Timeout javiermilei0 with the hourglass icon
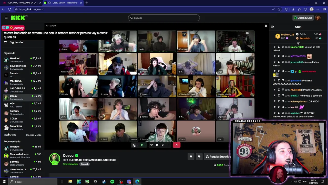 pos(279,62)
